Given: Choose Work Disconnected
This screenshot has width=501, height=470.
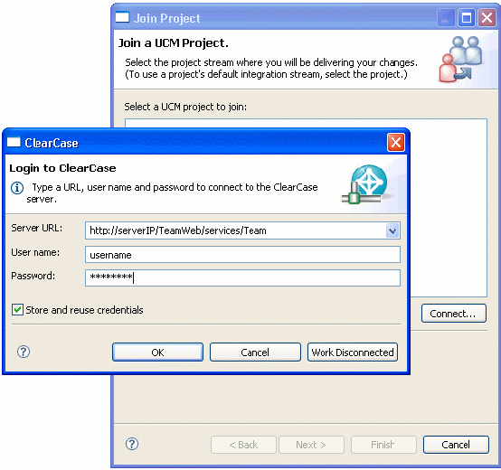Looking at the screenshot, I should click(353, 352).
